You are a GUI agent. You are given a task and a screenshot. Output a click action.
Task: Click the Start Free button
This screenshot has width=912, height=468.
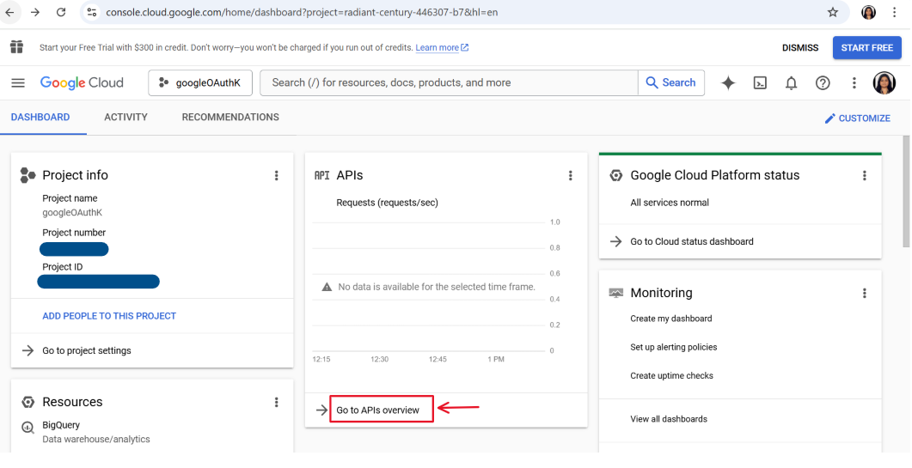866,48
